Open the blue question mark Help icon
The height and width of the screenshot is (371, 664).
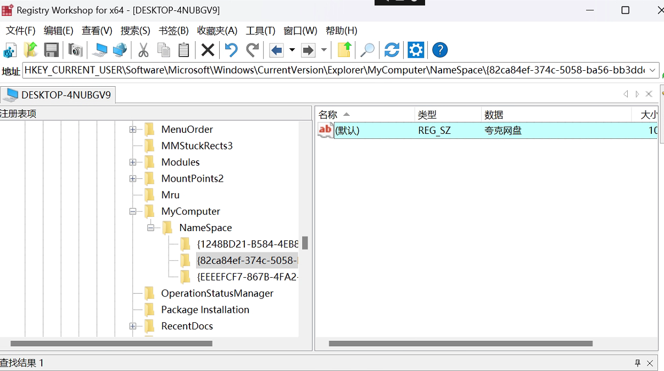440,50
